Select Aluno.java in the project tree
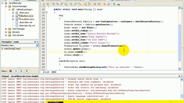 pyautogui.click(x=24, y=13)
